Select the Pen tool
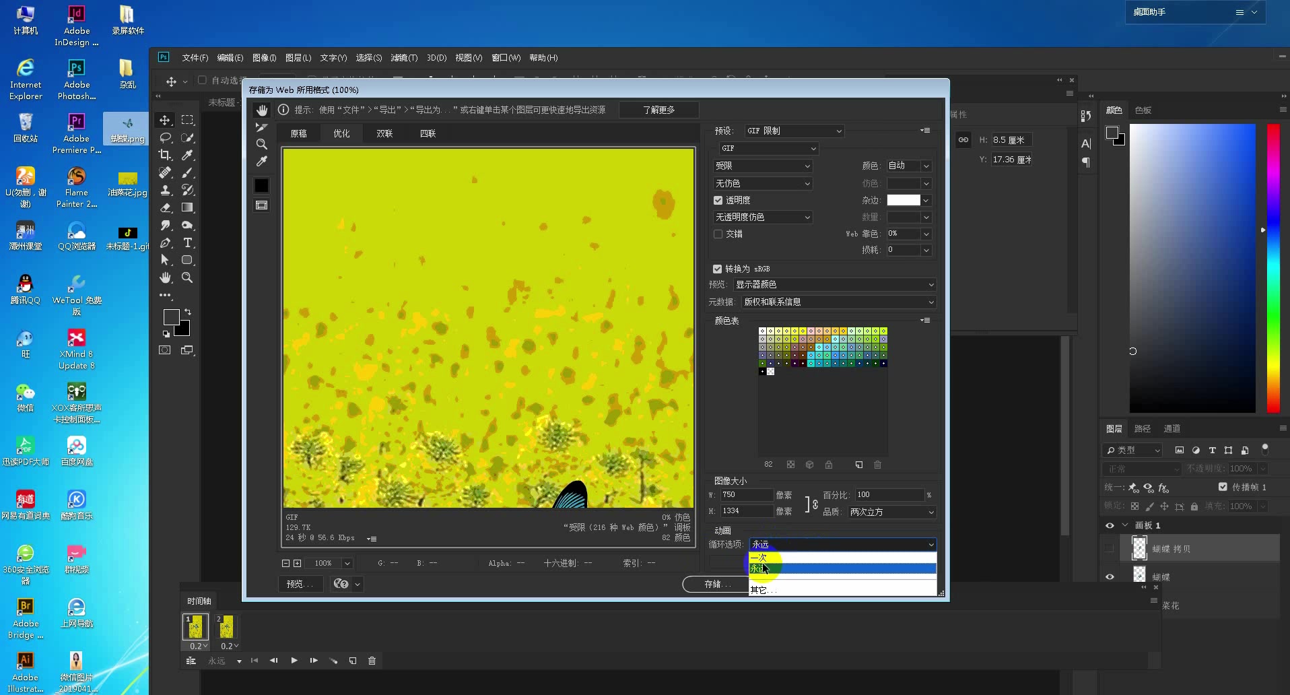 point(165,242)
